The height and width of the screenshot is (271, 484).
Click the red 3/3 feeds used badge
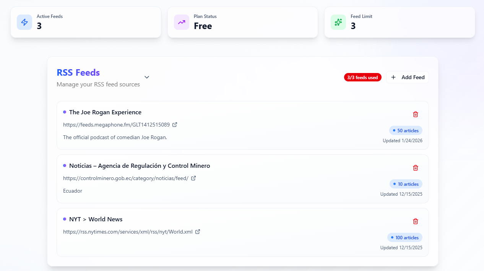click(362, 77)
